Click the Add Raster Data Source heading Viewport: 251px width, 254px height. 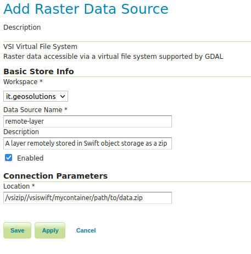(86, 9)
